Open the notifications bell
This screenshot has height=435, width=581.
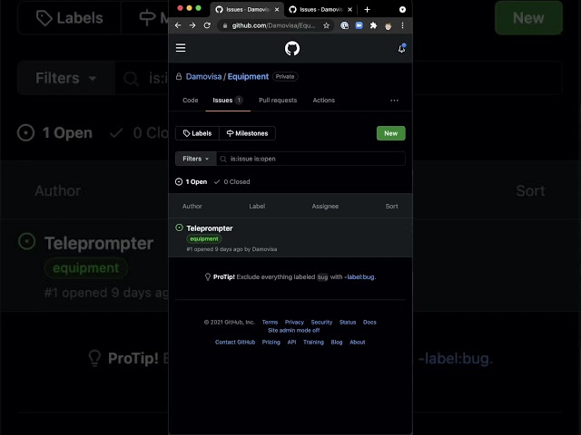(401, 48)
